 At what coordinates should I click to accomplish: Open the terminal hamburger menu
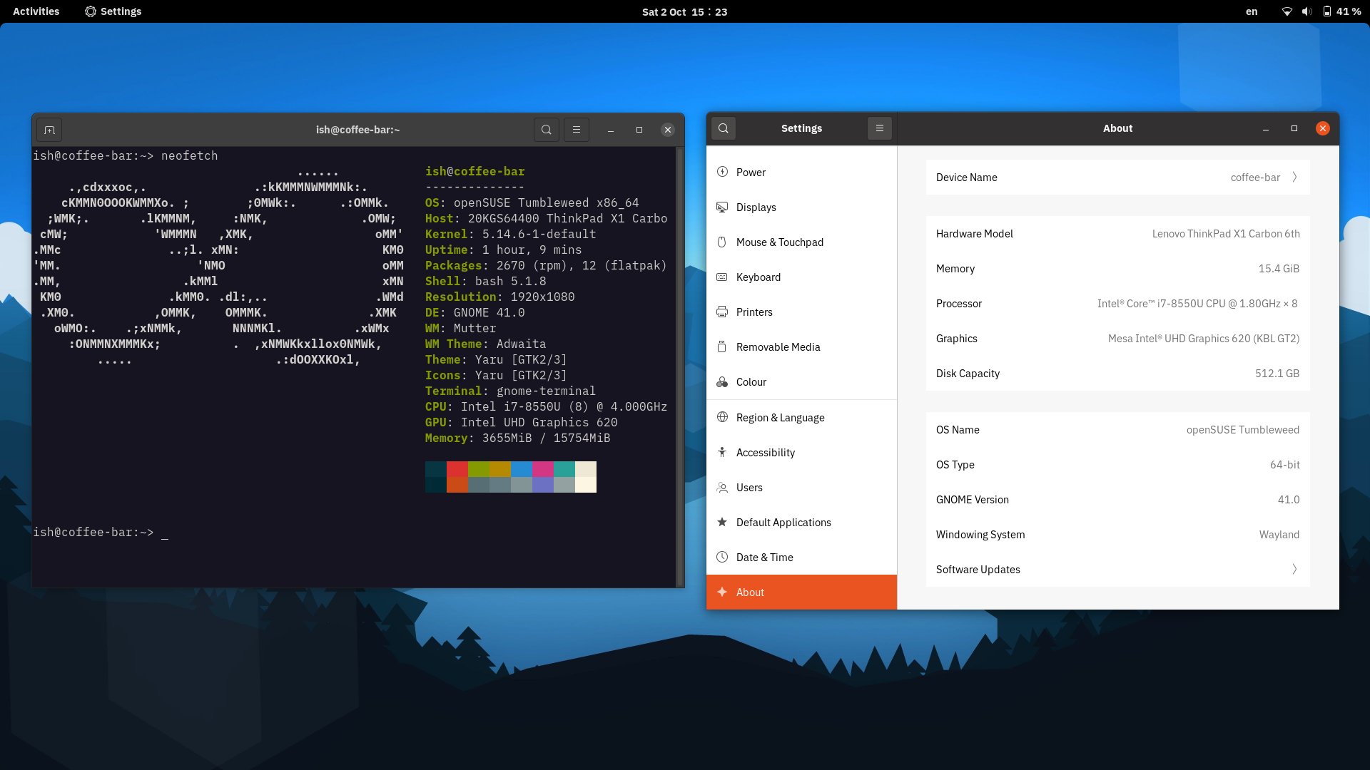(x=577, y=130)
